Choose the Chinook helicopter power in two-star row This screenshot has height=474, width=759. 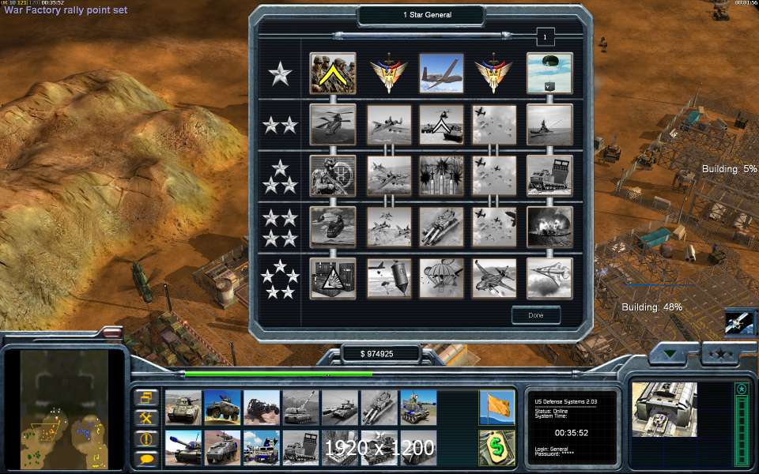333,125
